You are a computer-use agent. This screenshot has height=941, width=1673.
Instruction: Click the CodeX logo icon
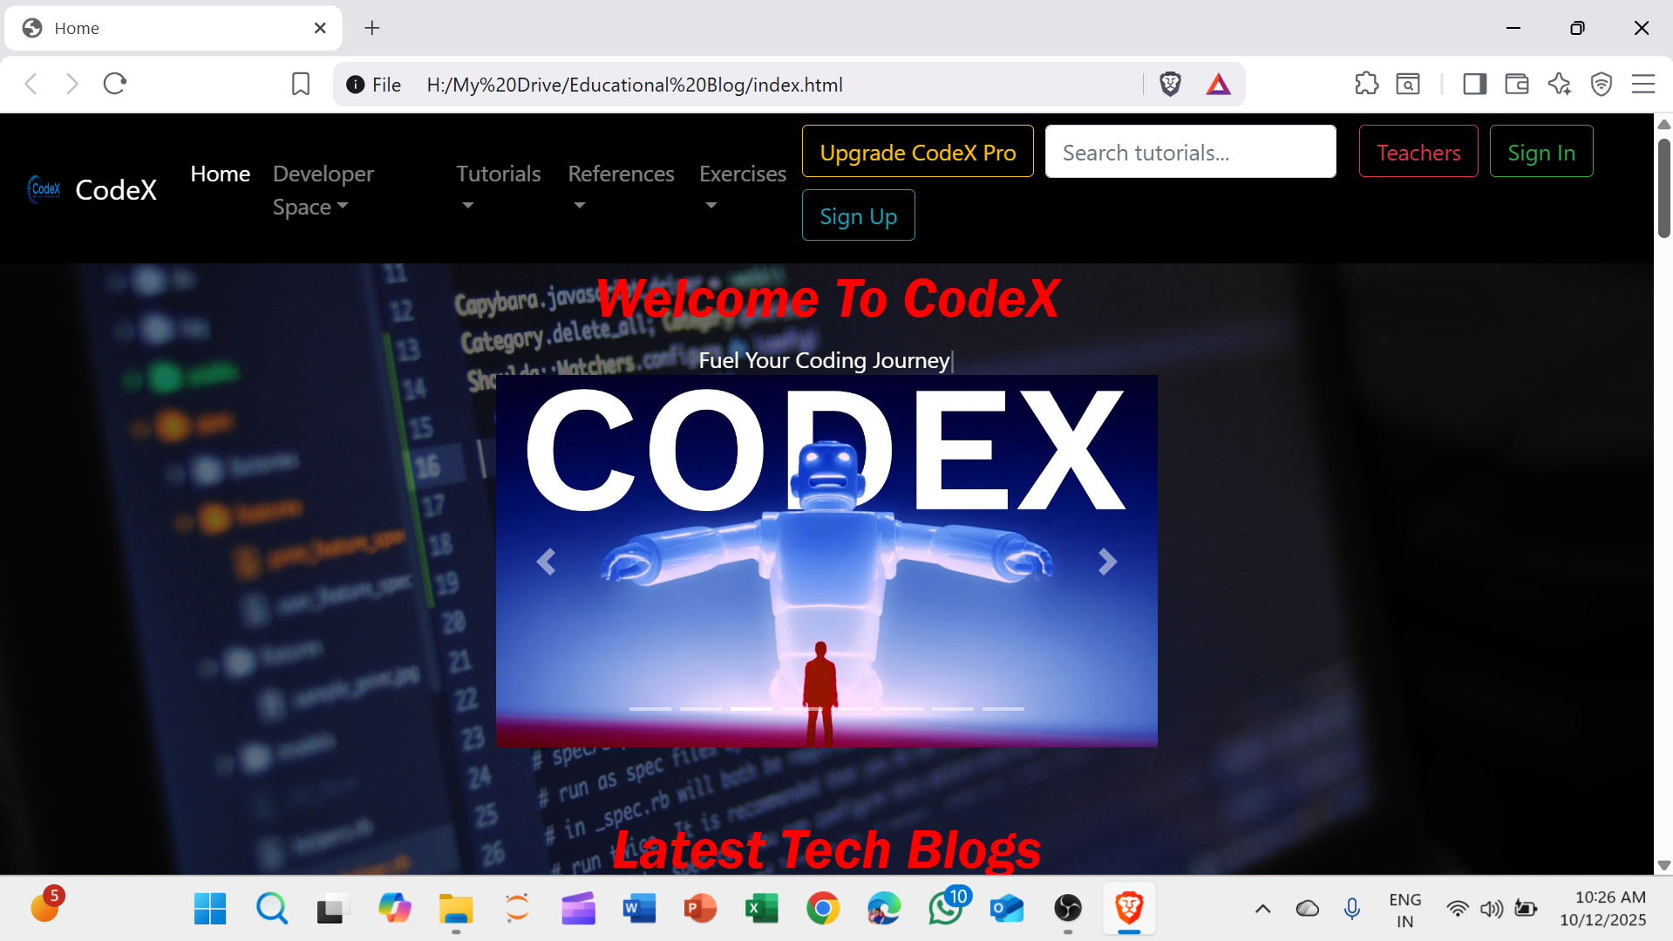pyautogui.click(x=44, y=189)
